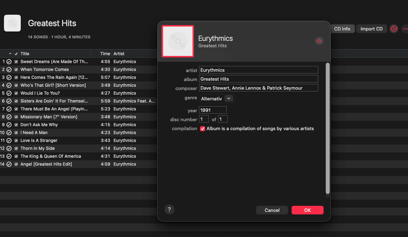The image size is (408, 237).
Task: Click status circle for Missionary Man
Action: coord(9,117)
